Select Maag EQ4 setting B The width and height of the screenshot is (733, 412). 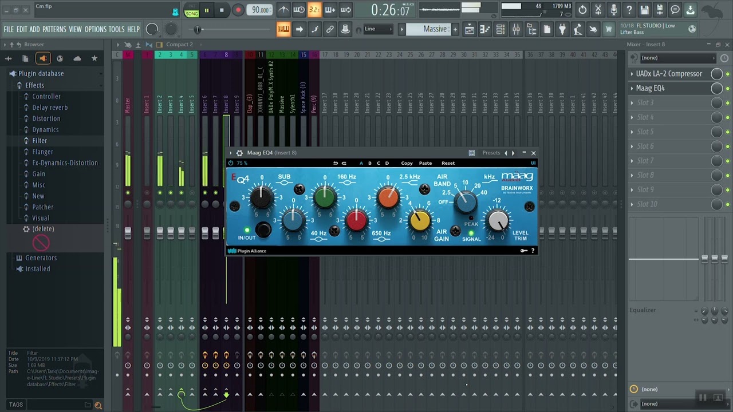coord(369,163)
